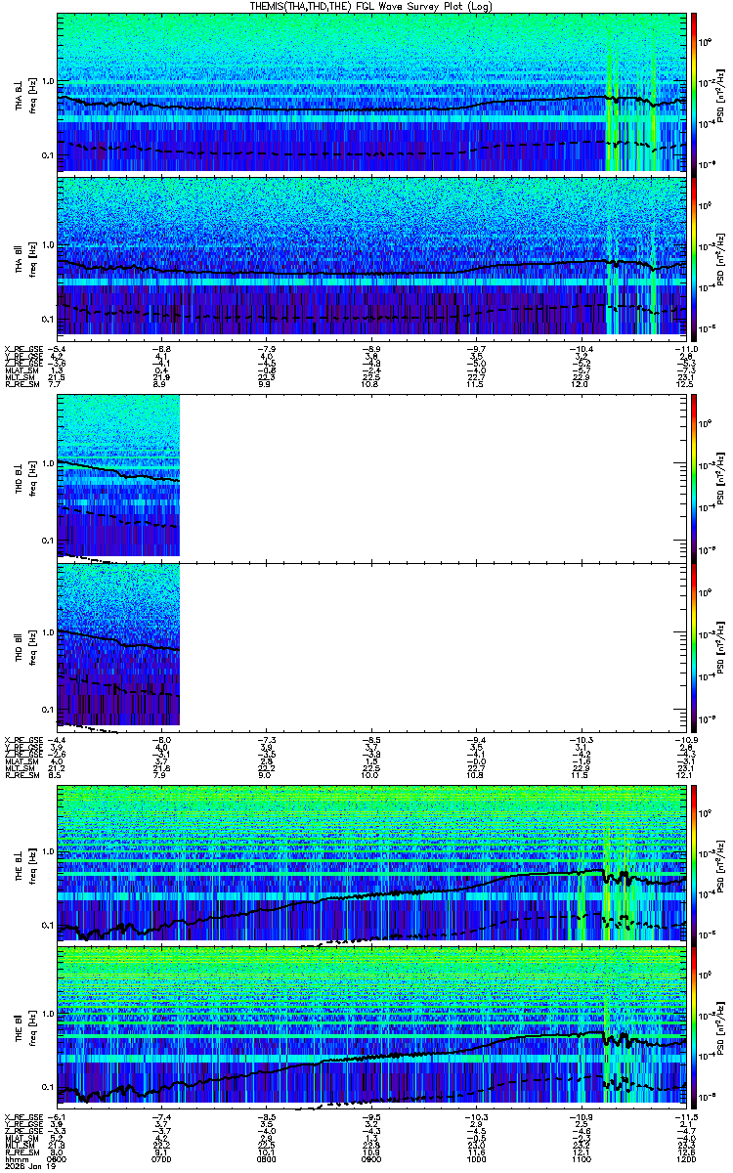Click the 0900 time tick label
Screen dimensions: 733x1173
372,1158
